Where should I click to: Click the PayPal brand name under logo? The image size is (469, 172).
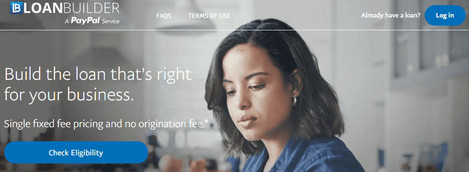(85, 21)
